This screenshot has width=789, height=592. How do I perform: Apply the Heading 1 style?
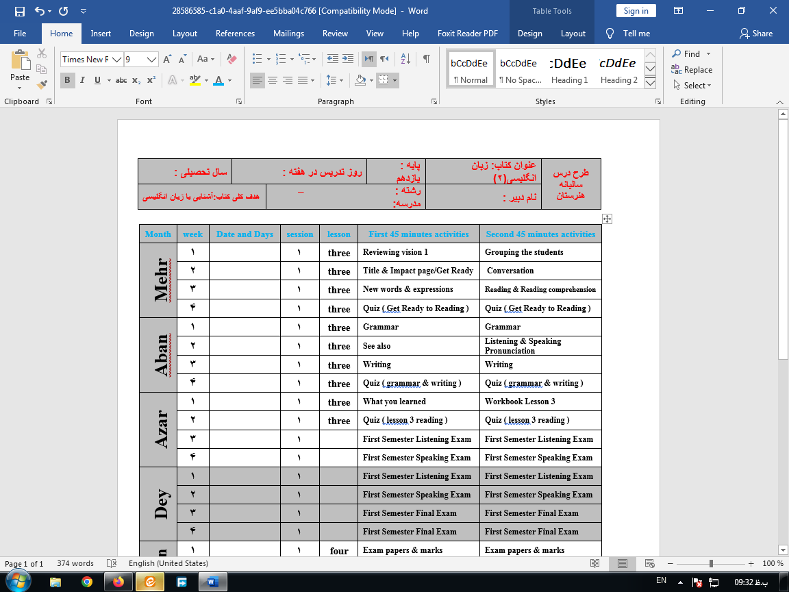click(x=569, y=69)
